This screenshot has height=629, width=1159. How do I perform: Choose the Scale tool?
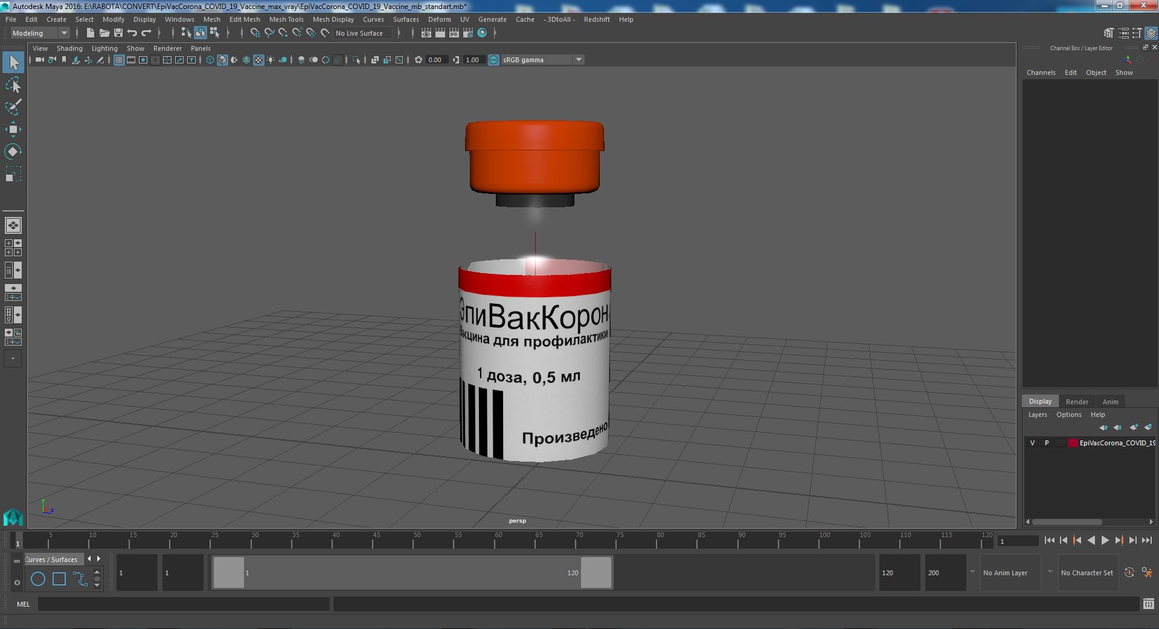(x=13, y=173)
